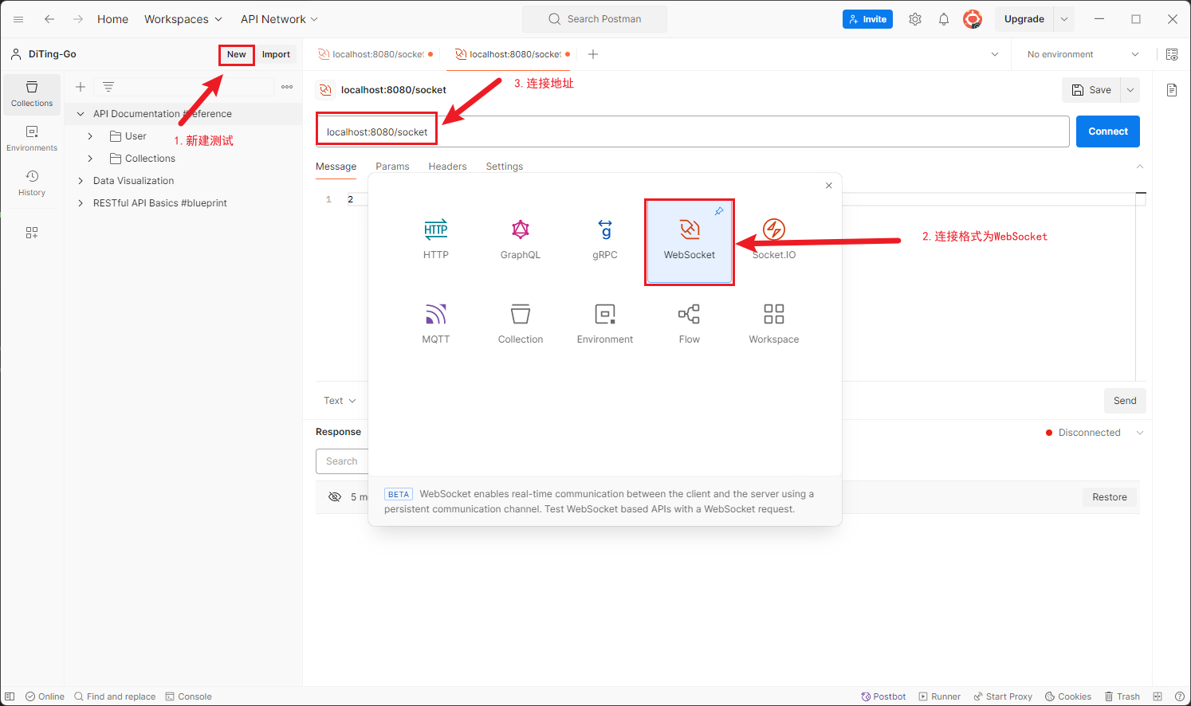
Task: Click the Restore button
Action: coord(1110,497)
